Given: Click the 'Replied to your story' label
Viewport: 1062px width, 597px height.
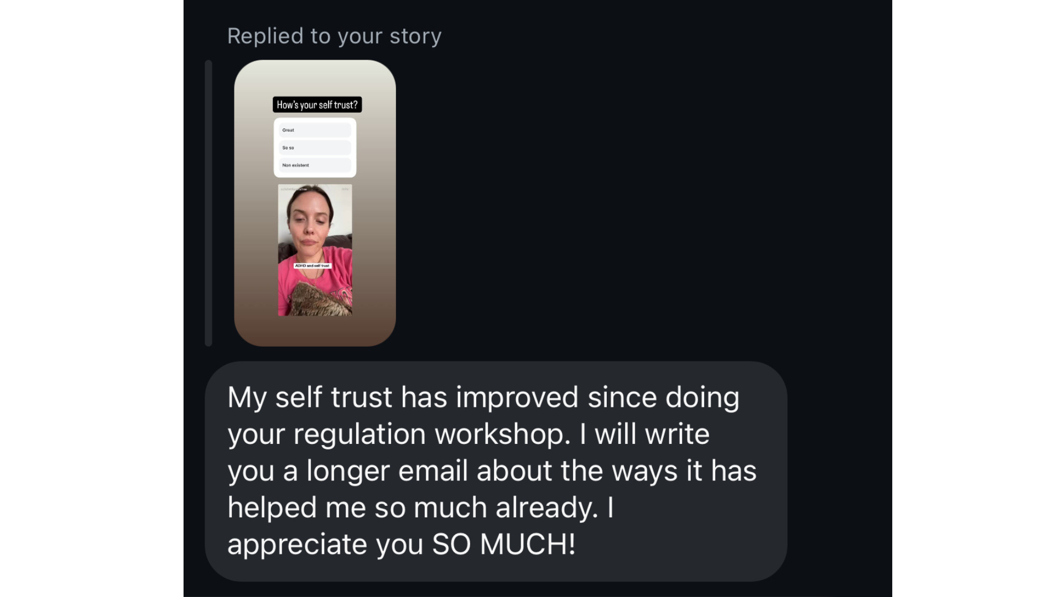Looking at the screenshot, I should (334, 36).
